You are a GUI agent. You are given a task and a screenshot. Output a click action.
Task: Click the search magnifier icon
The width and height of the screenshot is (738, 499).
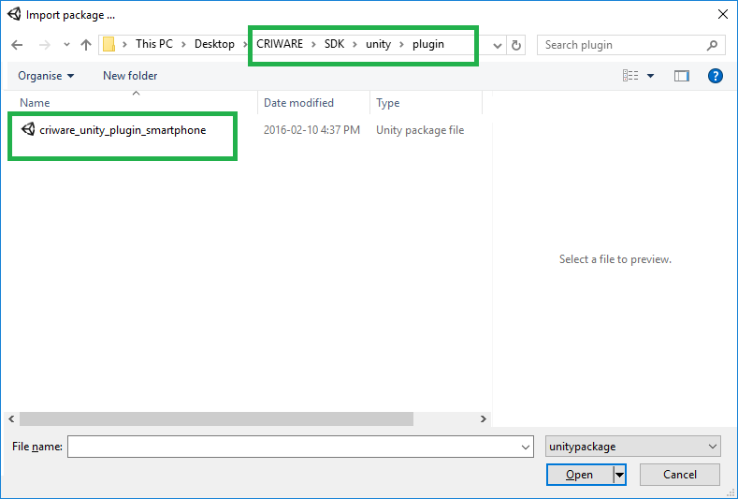[712, 45]
